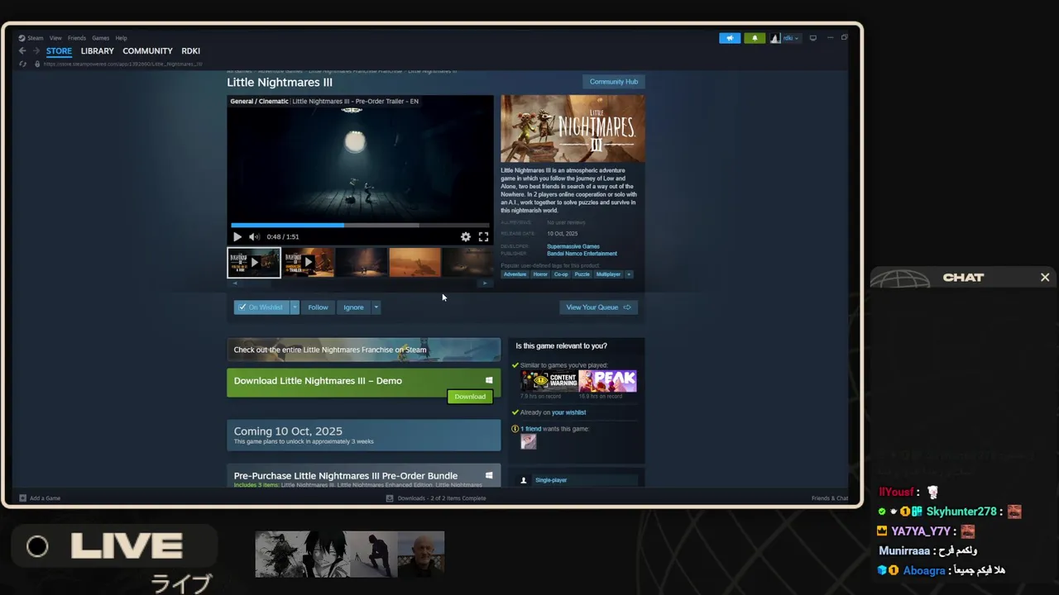Select the first trailer thumbnail
Image resolution: width=1059 pixels, height=595 pixels.
pyautogui.click(x=254, y=263)
